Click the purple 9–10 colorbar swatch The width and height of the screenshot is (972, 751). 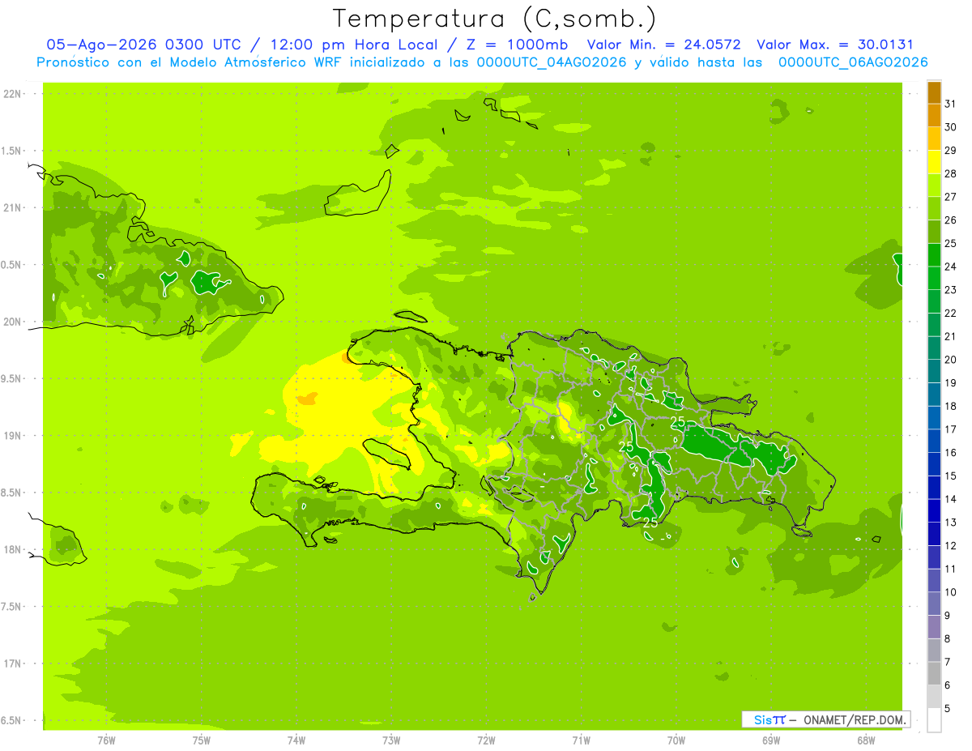934,604
